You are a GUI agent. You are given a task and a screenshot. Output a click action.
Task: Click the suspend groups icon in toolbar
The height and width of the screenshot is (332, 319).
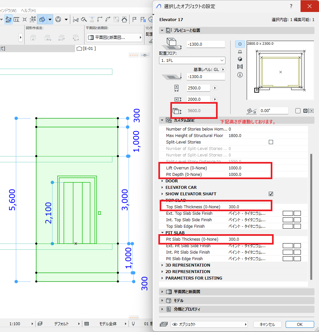point(33,20)
